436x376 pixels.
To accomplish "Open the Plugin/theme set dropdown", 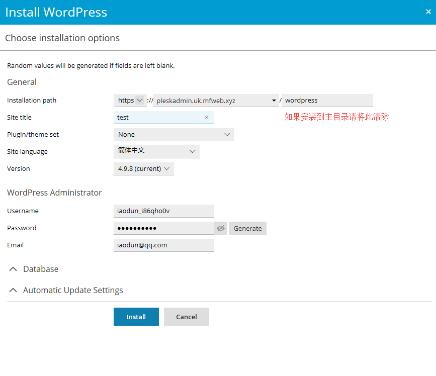I will [x=174, y=135].
